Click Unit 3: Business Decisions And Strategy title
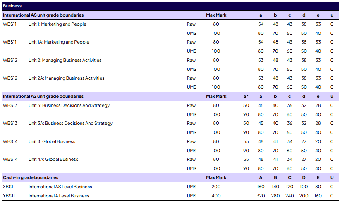Image resolution: width=340 pixels, height=204 pixels. click(69, 105)
